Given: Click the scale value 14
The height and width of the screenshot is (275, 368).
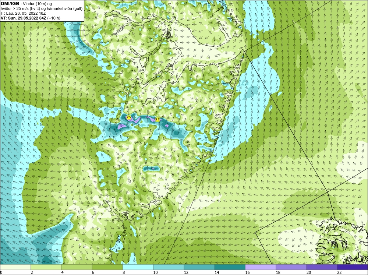Looking at the screenshot, I should 217,272.
